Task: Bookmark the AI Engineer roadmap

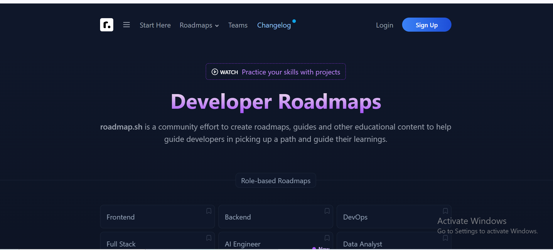Action: point(327,238)
